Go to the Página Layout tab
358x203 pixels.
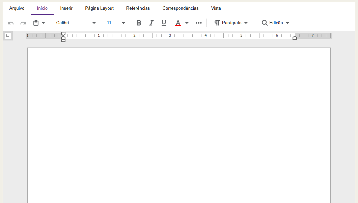pos(99,8)
